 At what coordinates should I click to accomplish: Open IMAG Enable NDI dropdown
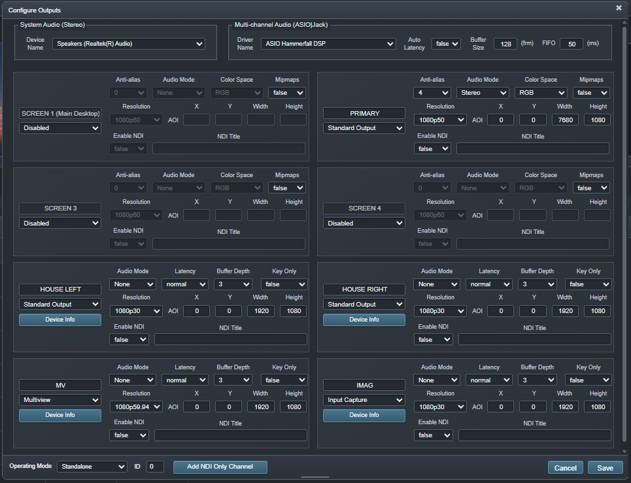point(434,435)
